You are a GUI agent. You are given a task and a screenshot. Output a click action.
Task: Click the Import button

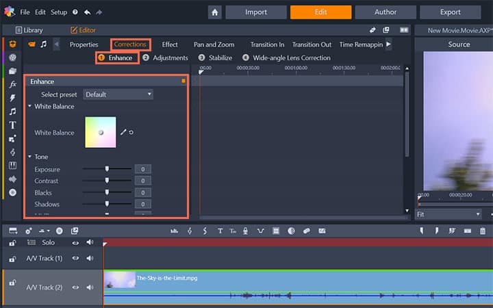tap(256, 12)
